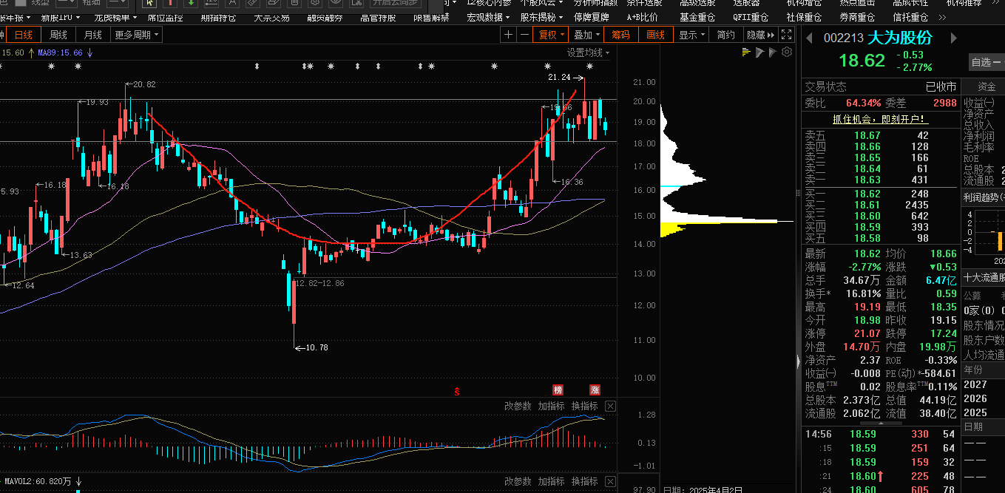Select 日线 daily period
1005x493 pixels.
coord(24,35)
